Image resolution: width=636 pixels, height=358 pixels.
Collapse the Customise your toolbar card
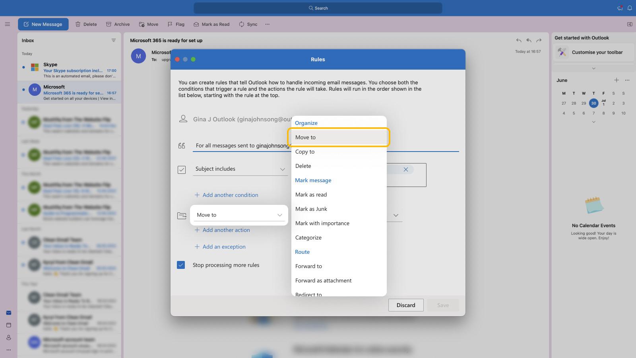[593, 68]
